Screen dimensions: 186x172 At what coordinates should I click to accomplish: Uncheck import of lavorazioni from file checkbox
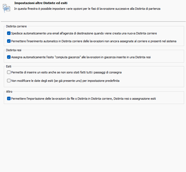pos(9,99)
